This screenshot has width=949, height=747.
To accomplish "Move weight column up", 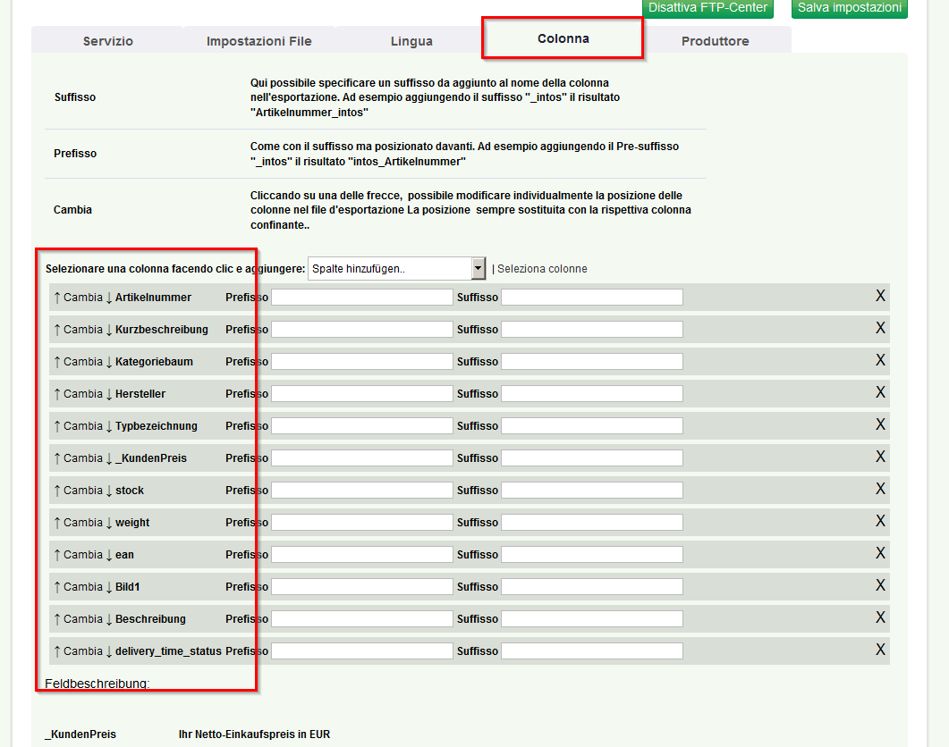I will coord(57,523).
